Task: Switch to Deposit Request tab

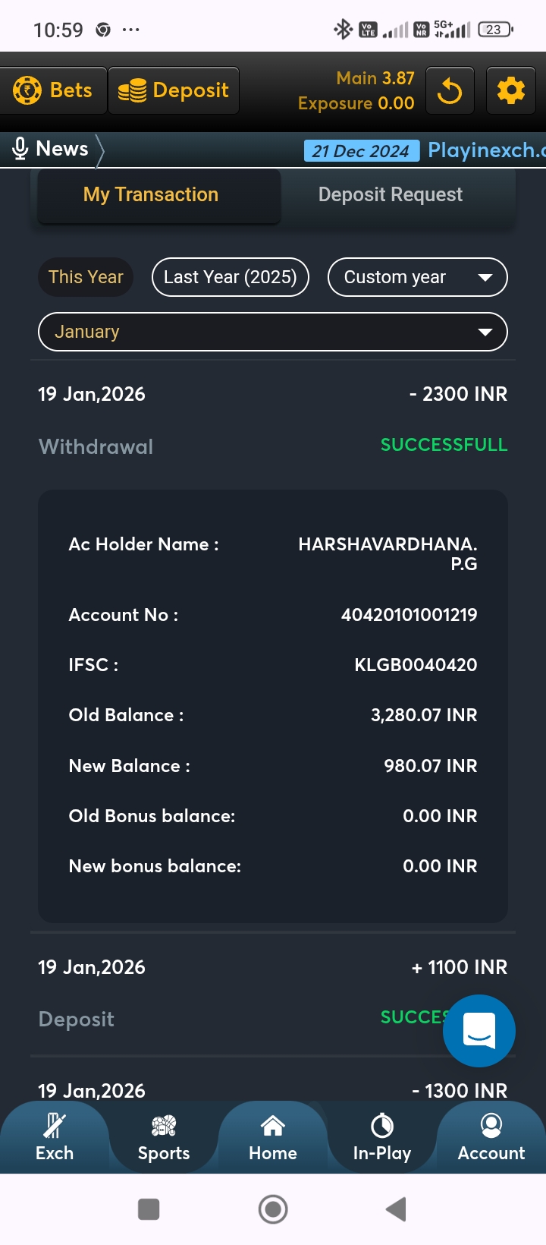Action: [391, 195]
